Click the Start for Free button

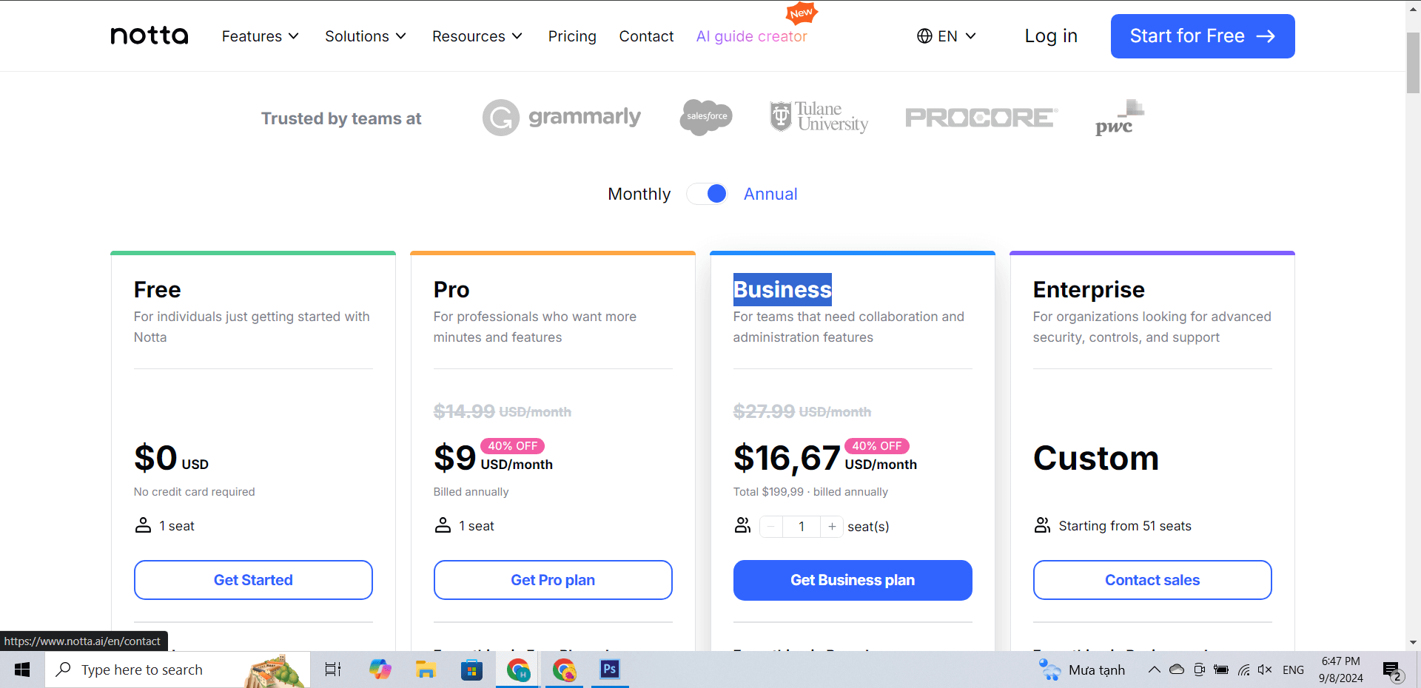pos(1203,36)
